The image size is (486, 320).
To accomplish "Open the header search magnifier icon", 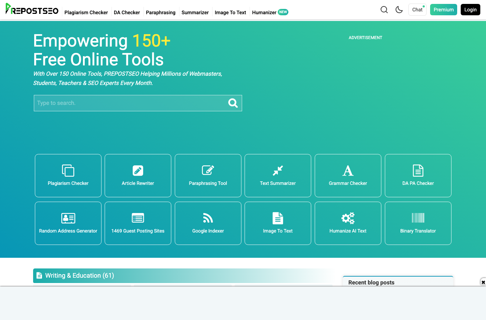I will tap(384, 10).
